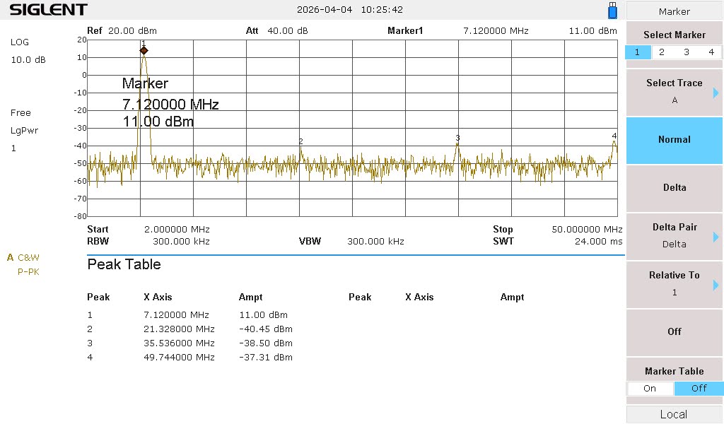This screenshot has height=424, width=724.
Task: Click the USB drive status icon
Action: pos(612,10)
